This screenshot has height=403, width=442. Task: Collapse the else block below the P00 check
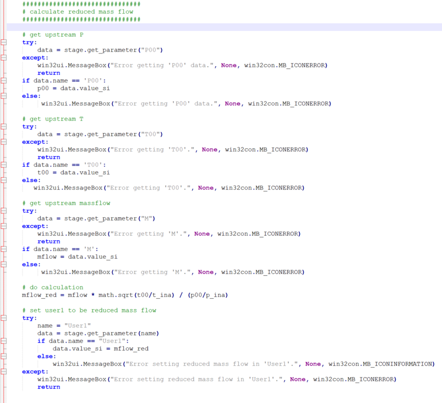point(4,96)
